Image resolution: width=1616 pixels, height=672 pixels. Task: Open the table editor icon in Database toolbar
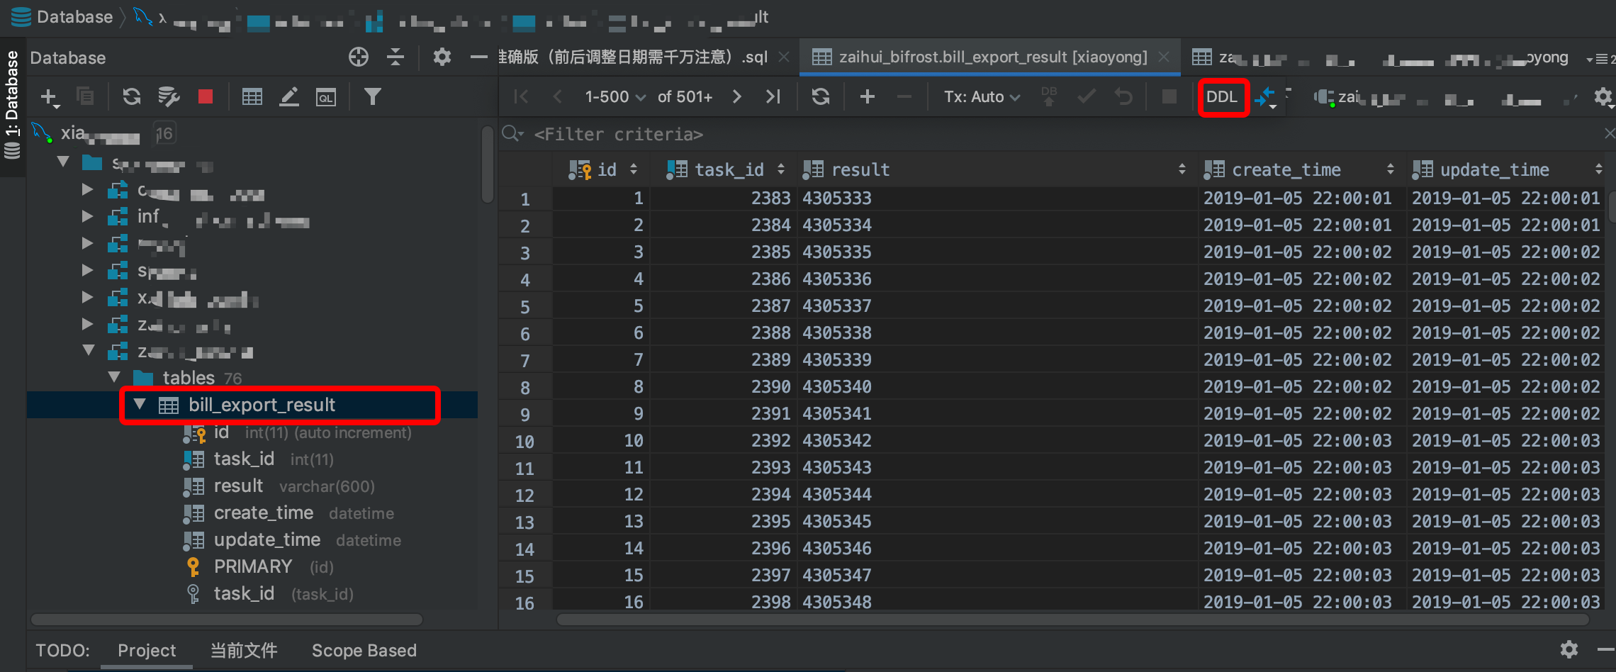click(x=252, y=96)
